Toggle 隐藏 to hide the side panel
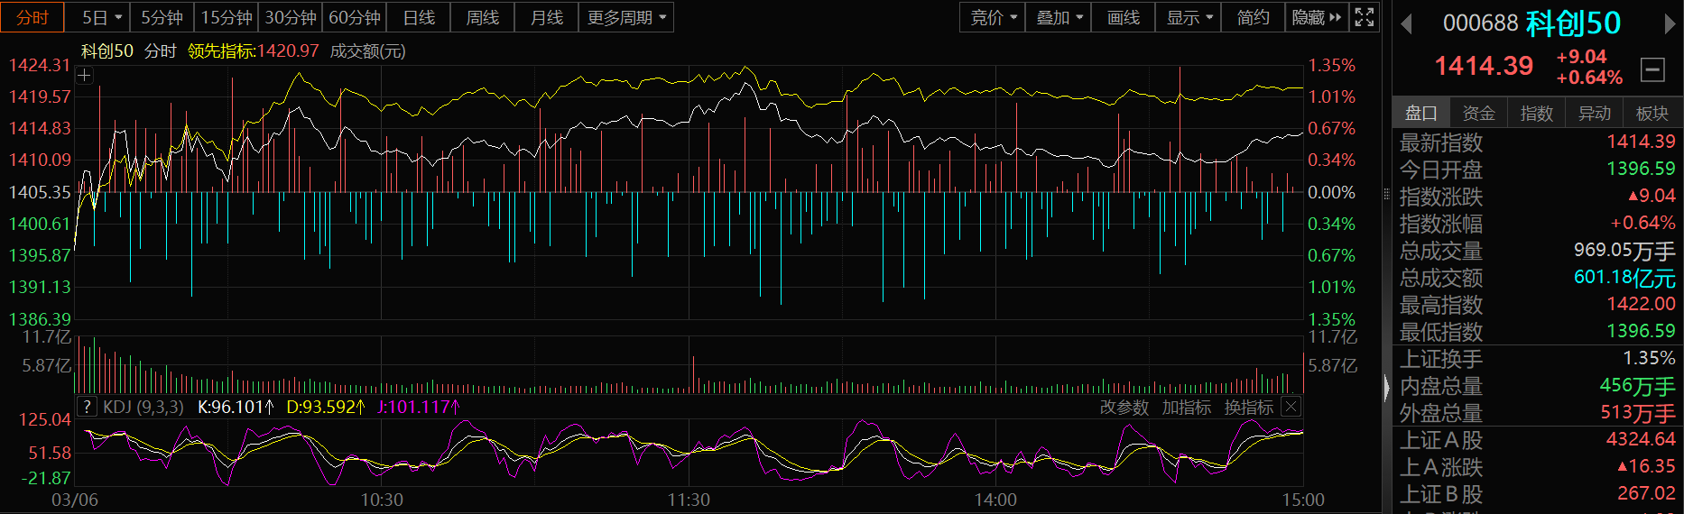Screen dimensions: 1684x514 (1316, 17)
